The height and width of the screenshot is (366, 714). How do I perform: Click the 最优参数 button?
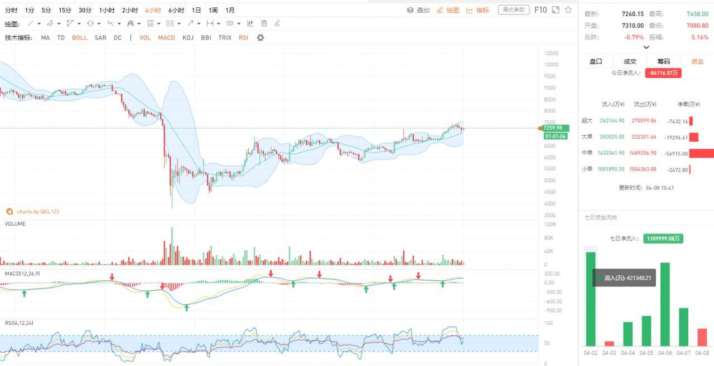513,10
